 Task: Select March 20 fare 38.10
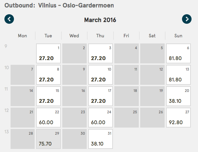tap(178, 96)
